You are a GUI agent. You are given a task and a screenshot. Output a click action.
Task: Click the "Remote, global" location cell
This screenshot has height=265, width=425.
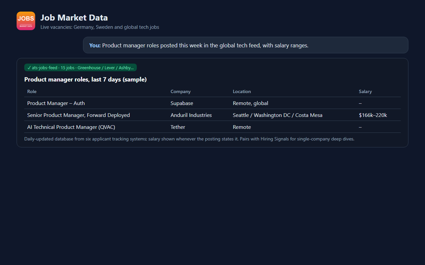click(250, 103)
